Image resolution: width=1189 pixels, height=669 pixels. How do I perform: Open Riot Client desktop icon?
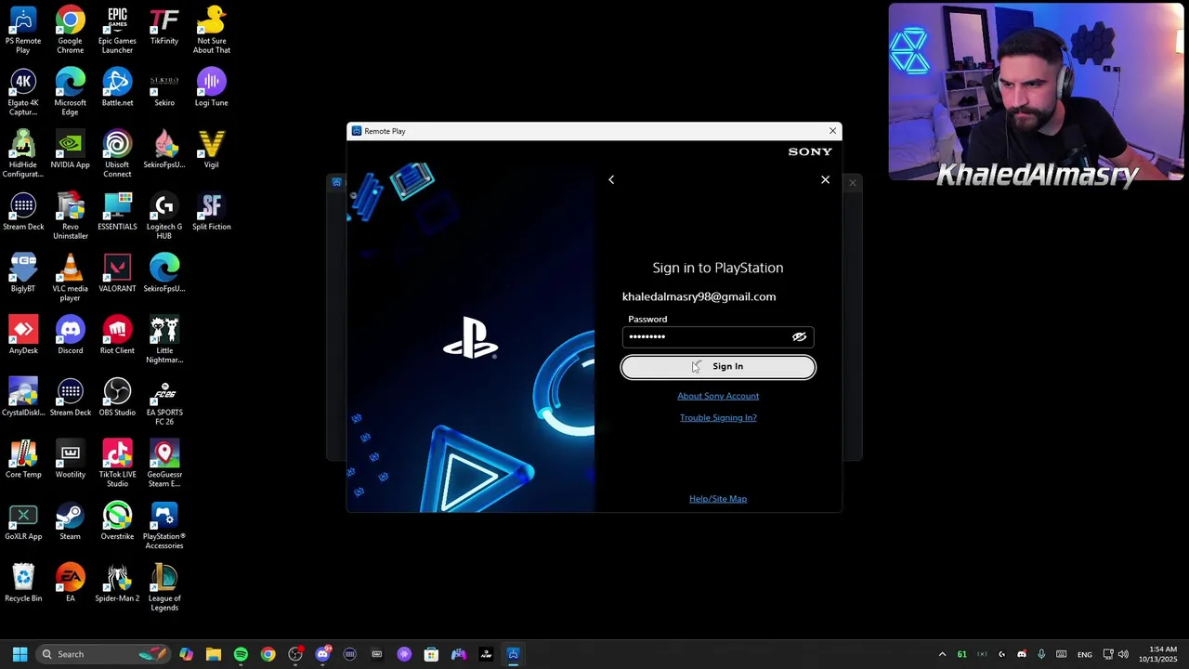click(x=117, y=335)
